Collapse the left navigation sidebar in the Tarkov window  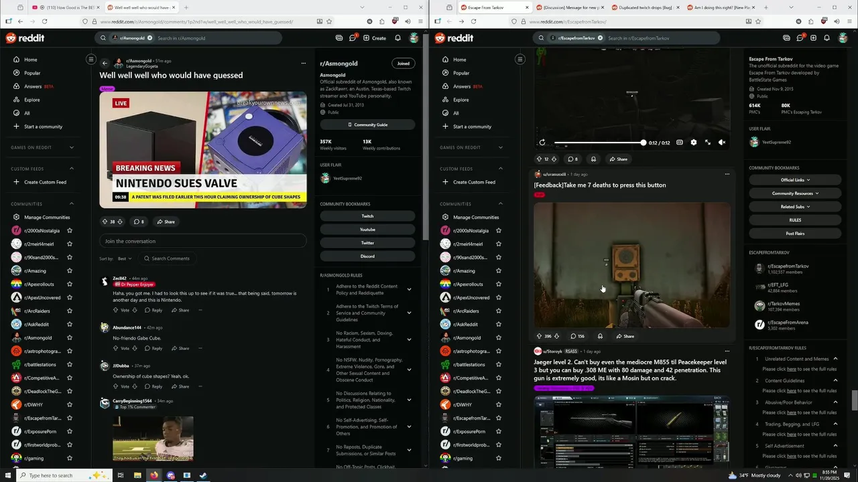coord(519,60)
